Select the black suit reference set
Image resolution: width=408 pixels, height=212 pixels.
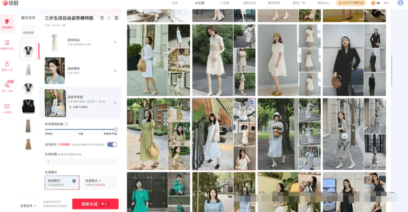pos(354,60)
